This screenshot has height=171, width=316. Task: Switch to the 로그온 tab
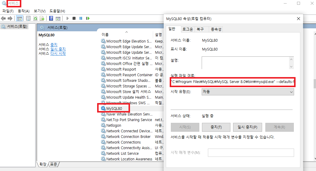tap(188, 29)
